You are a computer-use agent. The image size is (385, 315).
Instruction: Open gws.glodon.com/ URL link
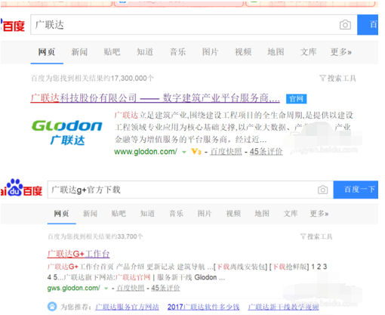coord(73,288)
